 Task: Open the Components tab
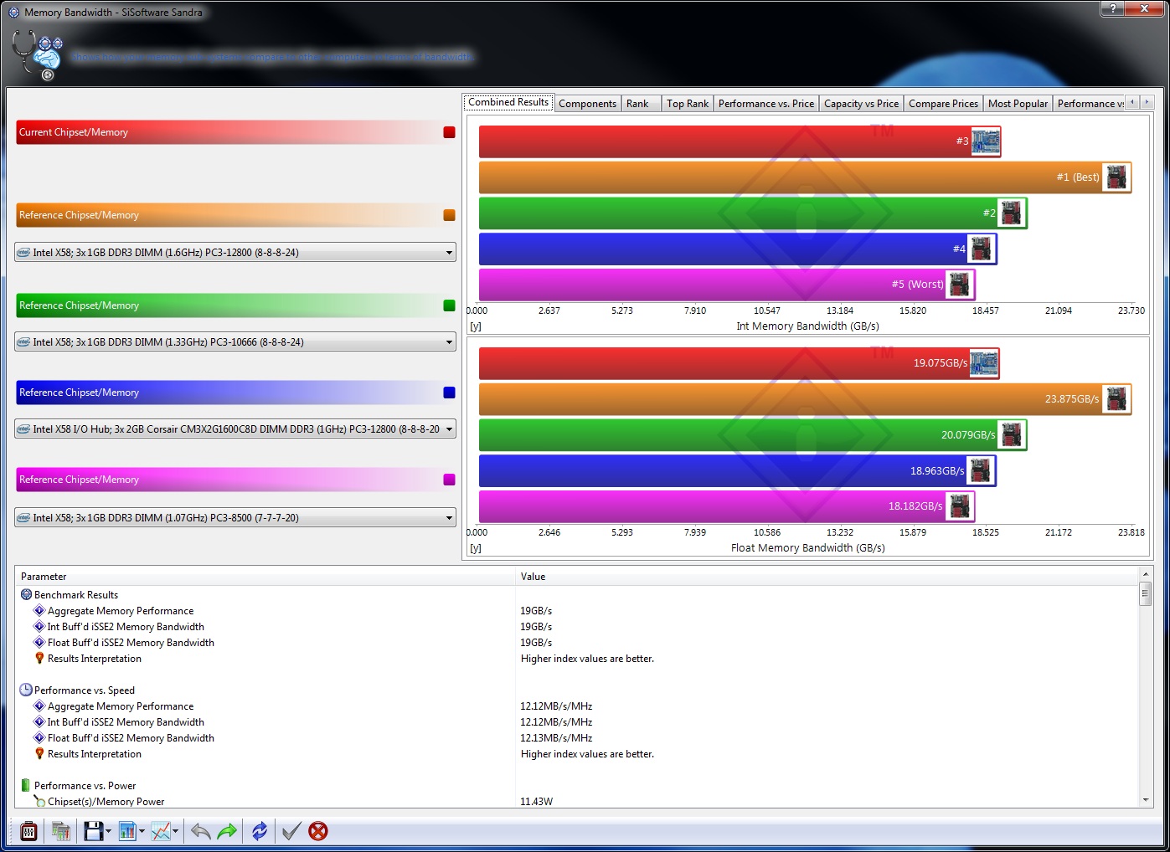[587, 104]
